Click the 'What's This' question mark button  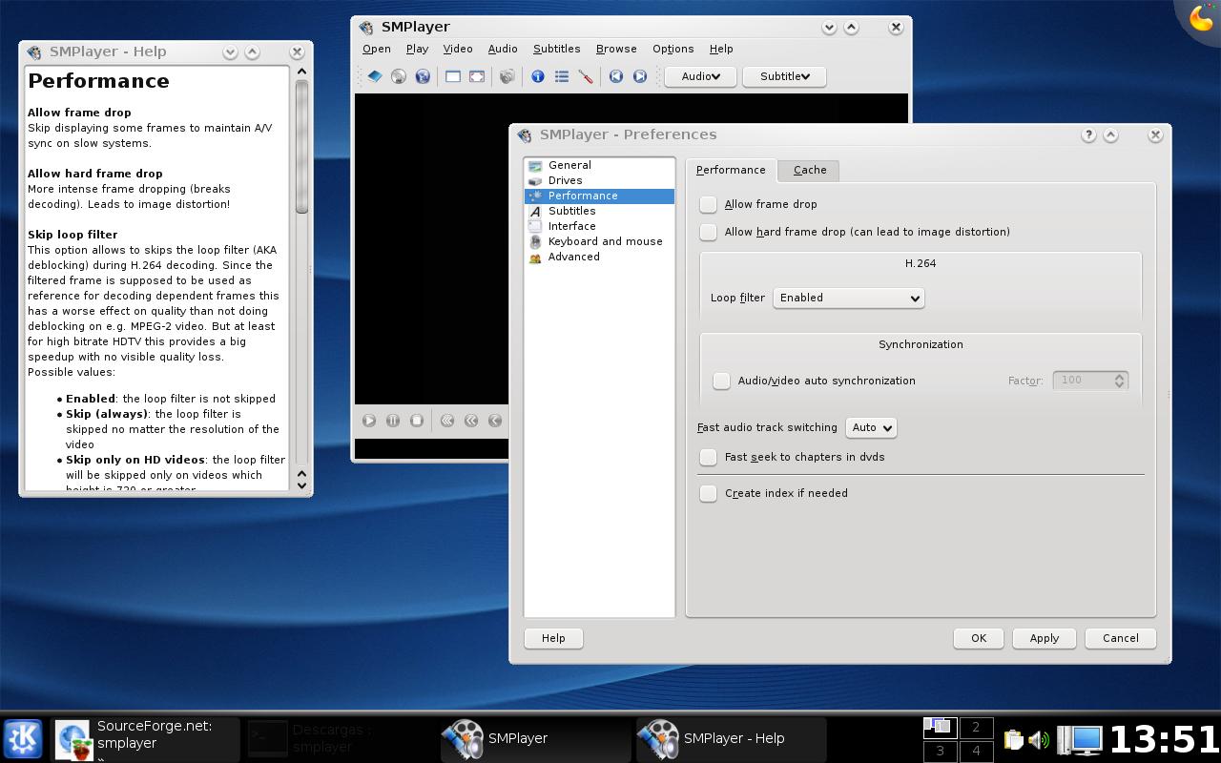pyautogui.click(x=1088, y=135)
